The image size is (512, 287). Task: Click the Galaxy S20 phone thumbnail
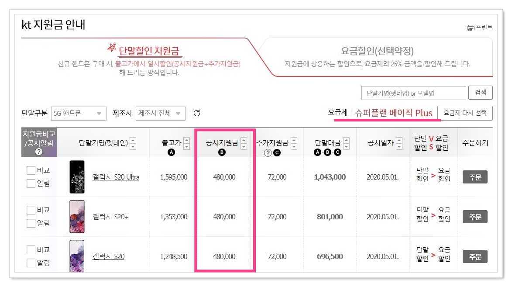coord(77,256)
